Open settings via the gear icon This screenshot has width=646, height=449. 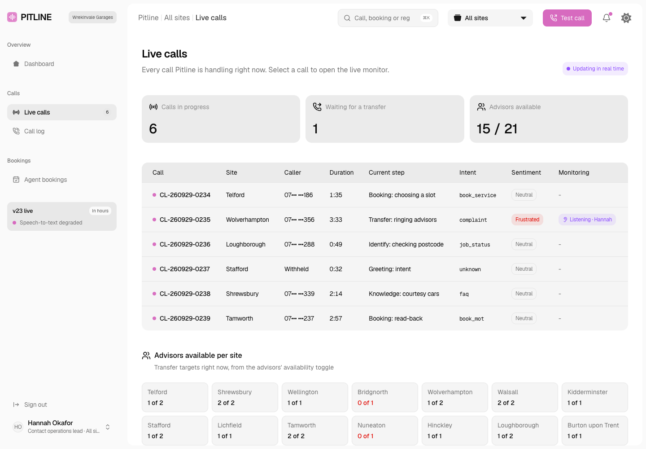pos(626,18)
